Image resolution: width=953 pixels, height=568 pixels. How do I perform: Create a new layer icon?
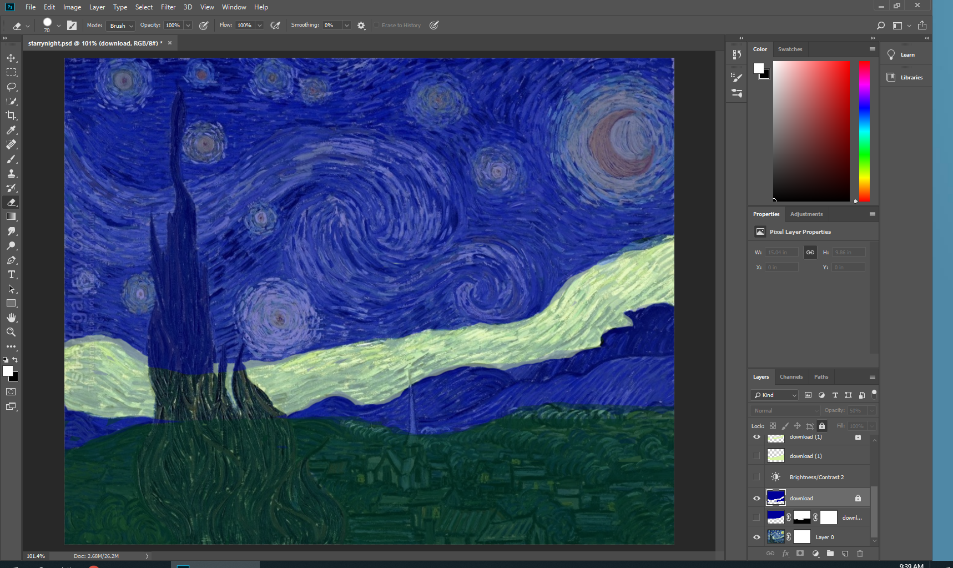(845, 554)
